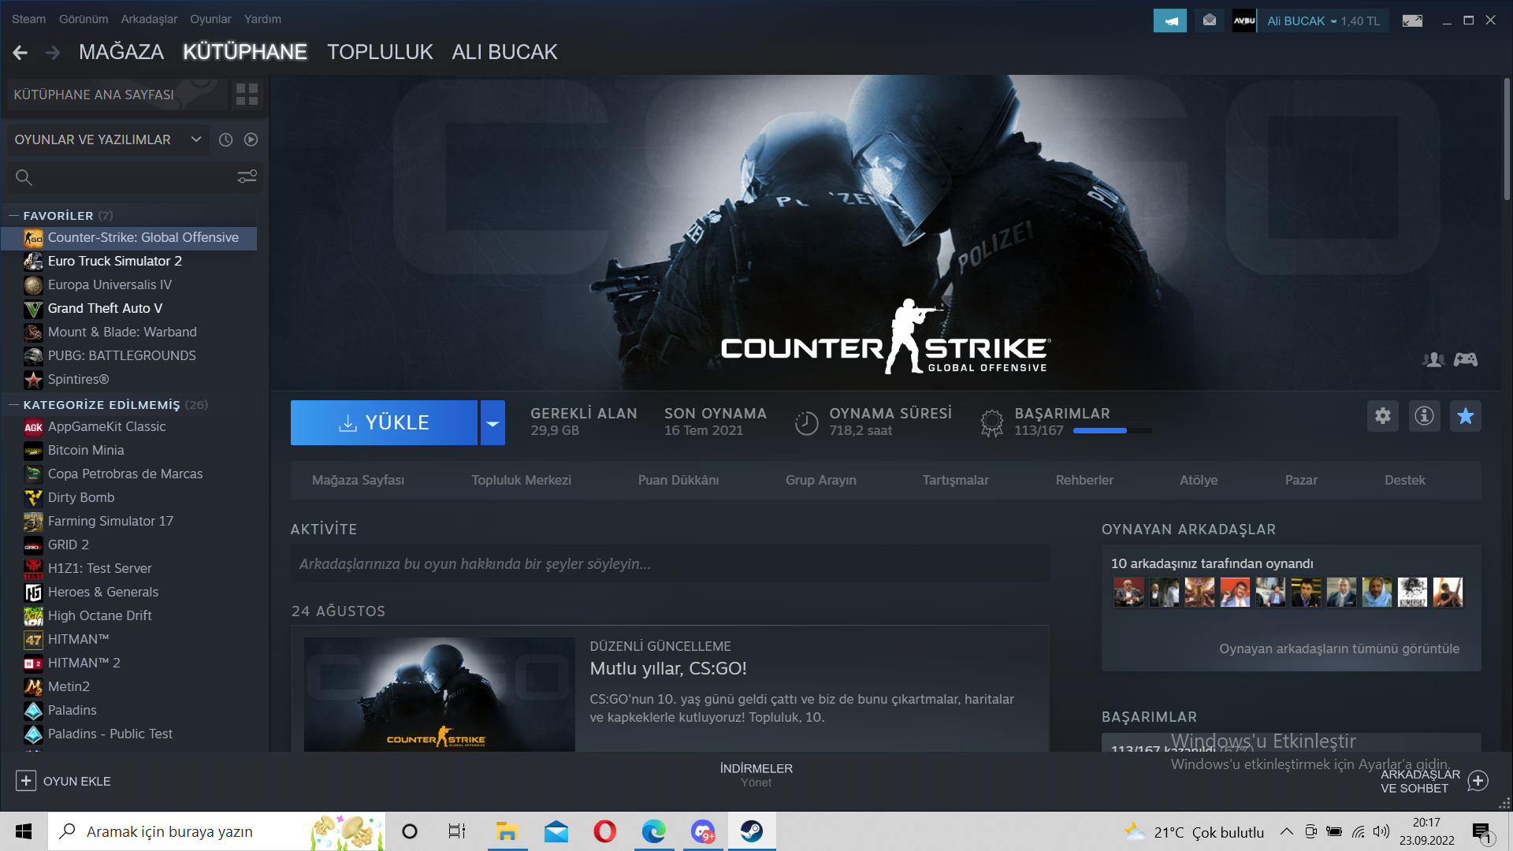Sort library by recent activity clock icon
The height and width of the screenshot is (851, 1513).
[225, 139]
